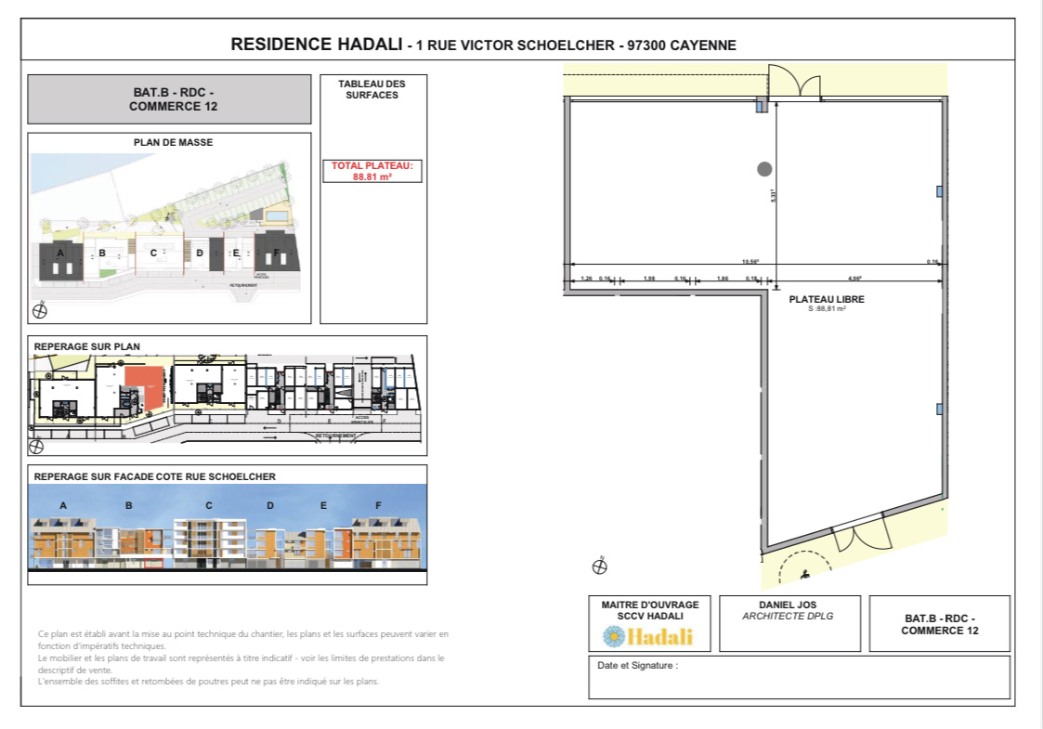
Task: Click the MAITRE D'OUVRAGE SCCV HADALI text
Action: tap(650, 610)
